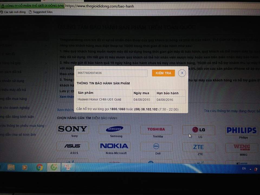Open the Suggested Sites bookmark

click(x=41, y=12)
